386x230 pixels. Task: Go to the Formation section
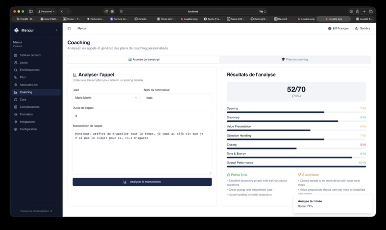click(36, 114)
